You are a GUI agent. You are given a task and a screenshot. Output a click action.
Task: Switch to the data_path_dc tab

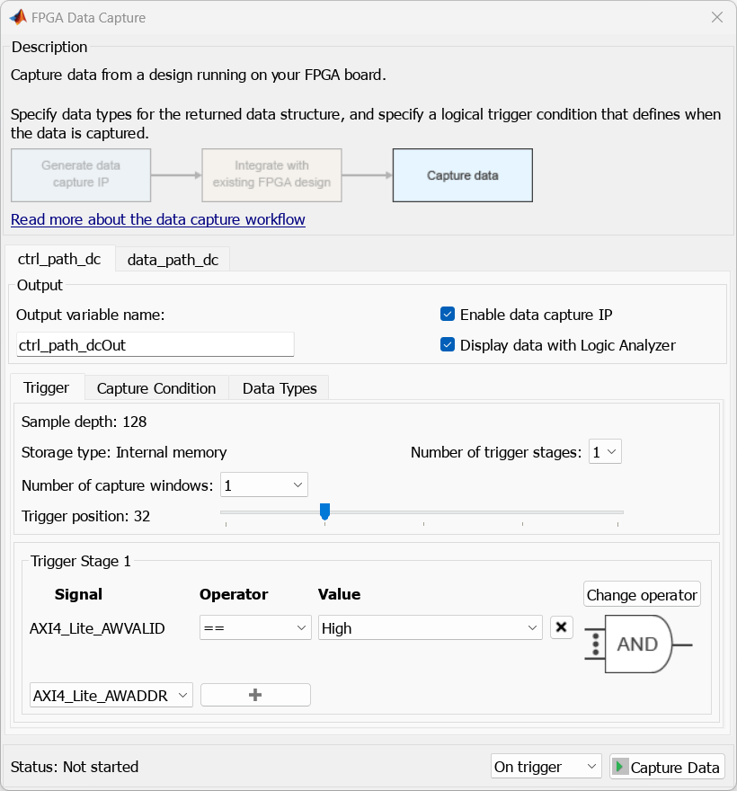coord(173,259)
